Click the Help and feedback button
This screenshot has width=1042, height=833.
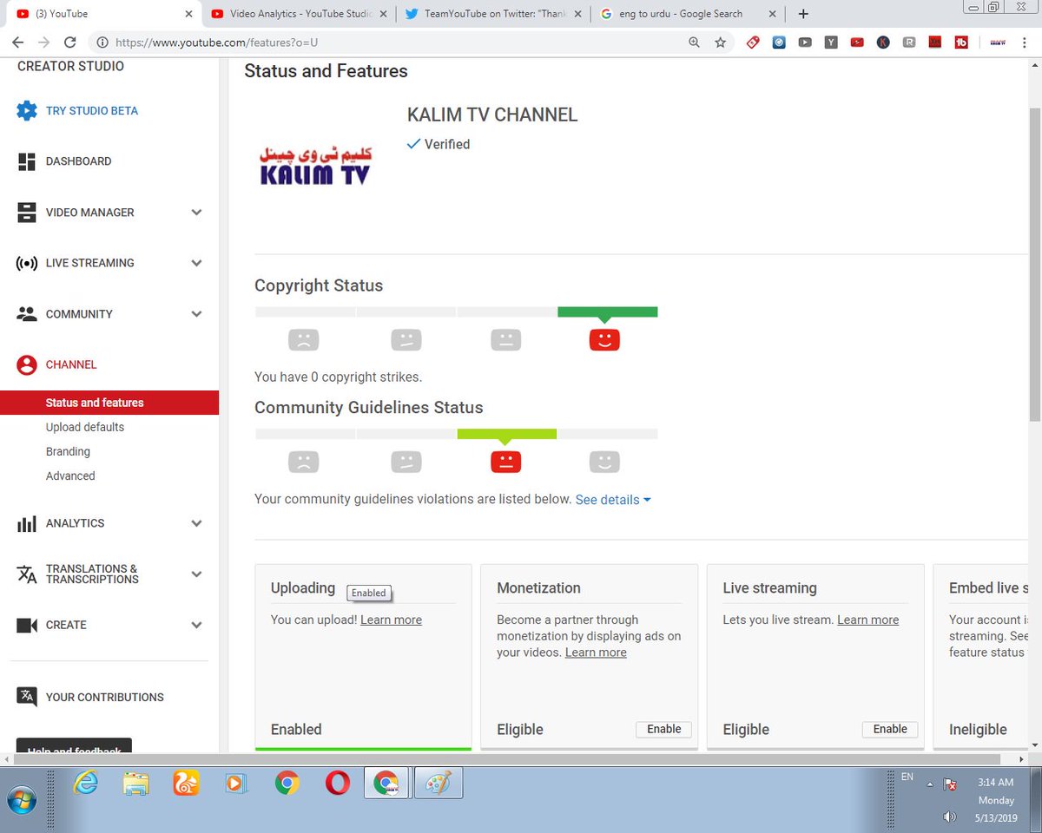click(x=74, y=746)
